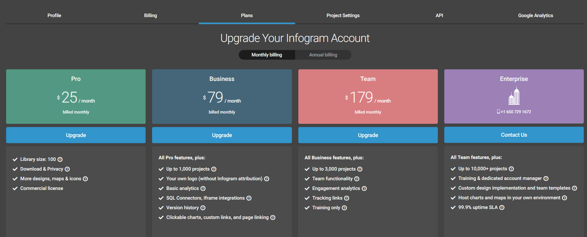
Task: Select Monthly billing option
Action: click(x=267, y=55)
